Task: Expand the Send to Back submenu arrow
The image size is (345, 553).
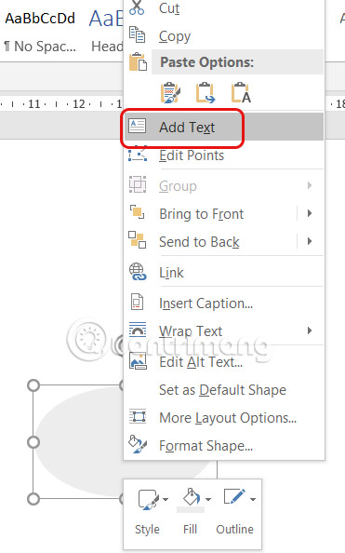Action: (x=310, y=241)
